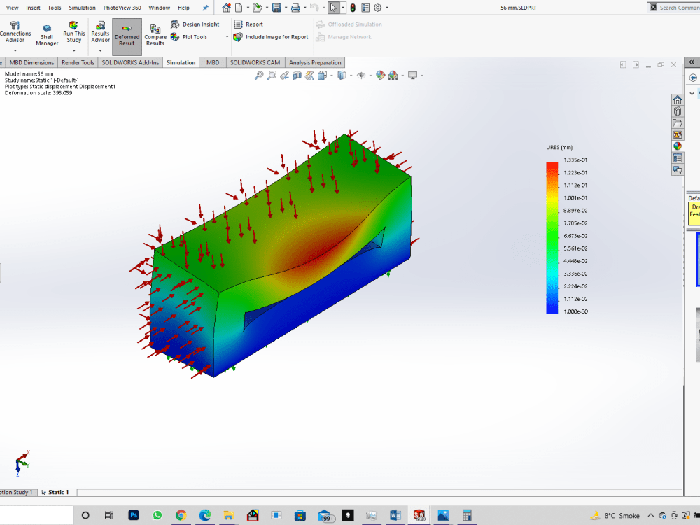Select the Zoom to Fit tool
The width and height of the screenshot is (700, 525).
[x=258, y=75]
